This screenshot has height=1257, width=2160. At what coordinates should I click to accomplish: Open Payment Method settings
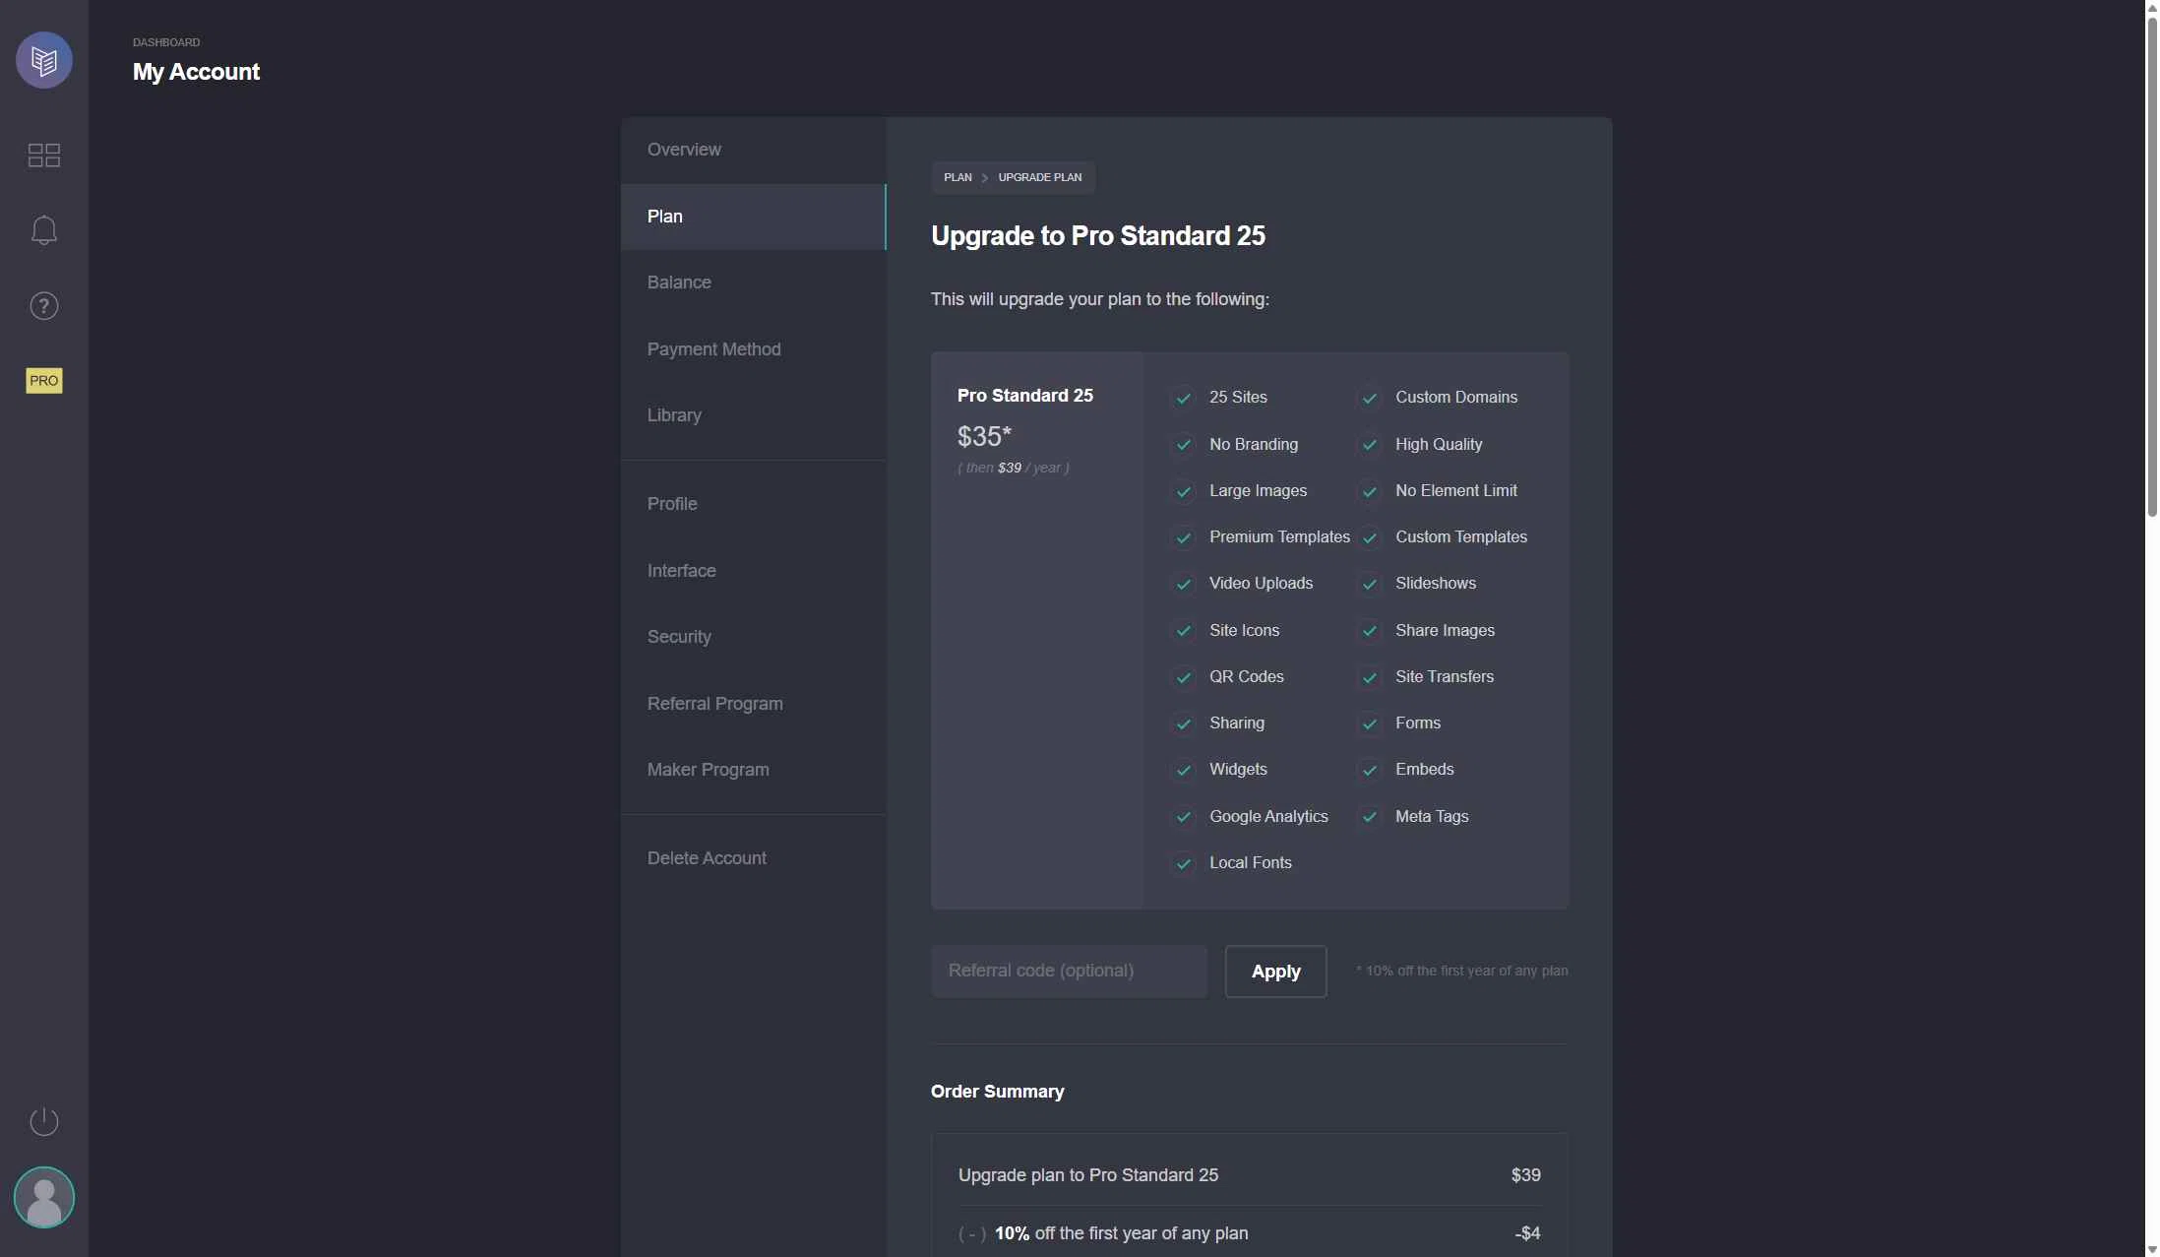[713, 349]
